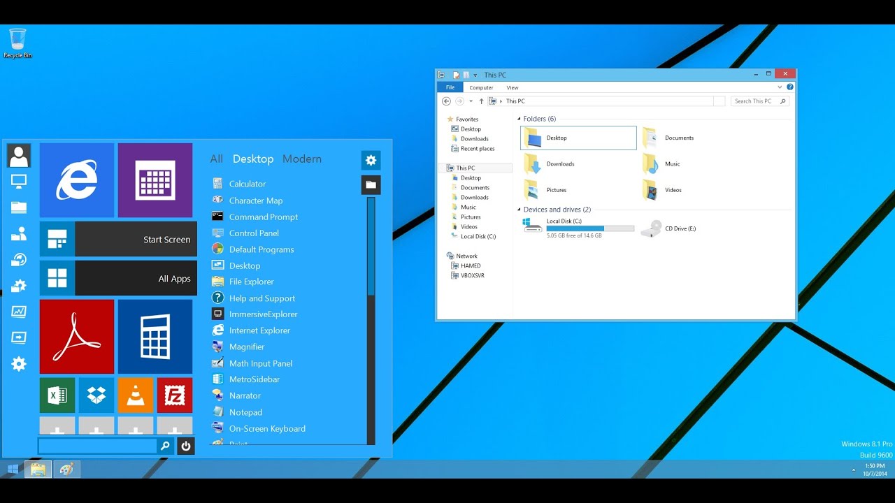Open File Explorer from the taskbar

(38, 469)
